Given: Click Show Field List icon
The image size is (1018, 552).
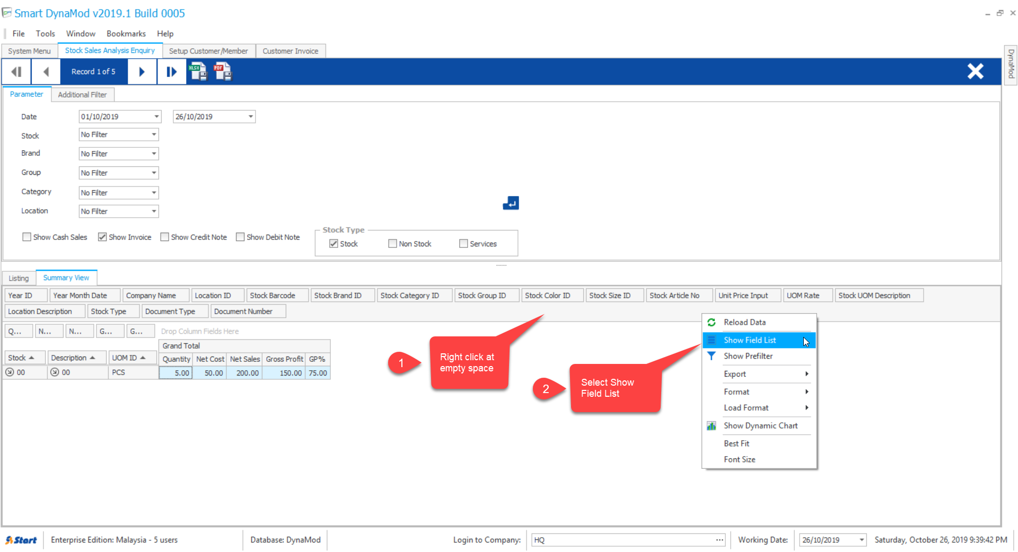Looking at the screenshot, I should click(x=712, y=340).
